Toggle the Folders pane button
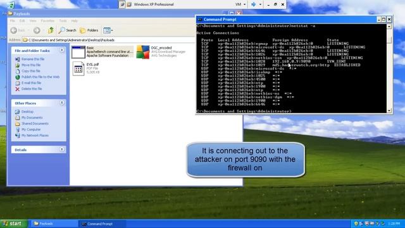Viewport: 405px width, 228px height. (x=89, y=30)
